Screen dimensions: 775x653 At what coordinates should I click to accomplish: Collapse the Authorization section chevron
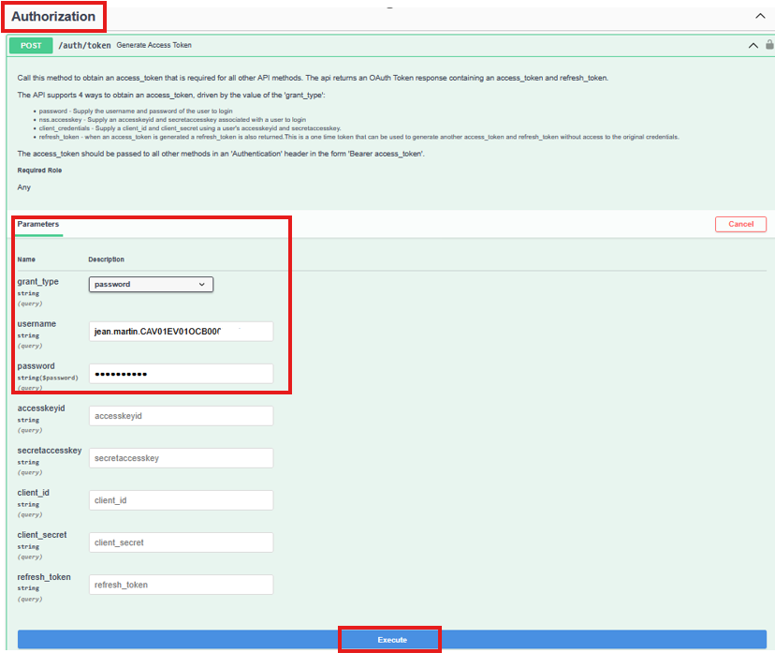click(759, 16)
